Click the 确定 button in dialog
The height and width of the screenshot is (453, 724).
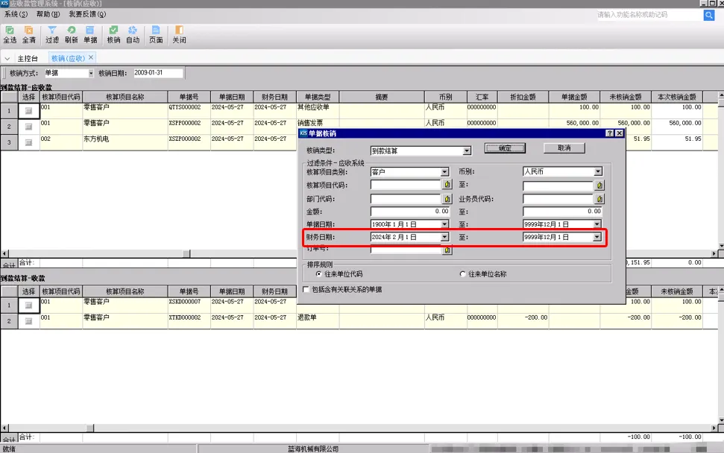click(x=505, y=148)
